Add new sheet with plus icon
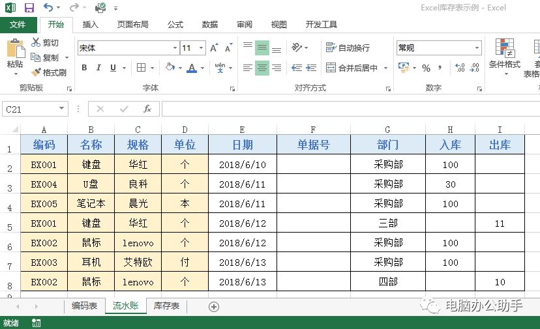This screenshot has width=540, height=329. click(213, 307)
